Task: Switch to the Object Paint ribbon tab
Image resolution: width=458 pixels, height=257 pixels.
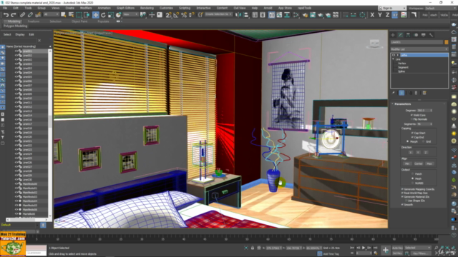Action: click(x=79, y=21)
